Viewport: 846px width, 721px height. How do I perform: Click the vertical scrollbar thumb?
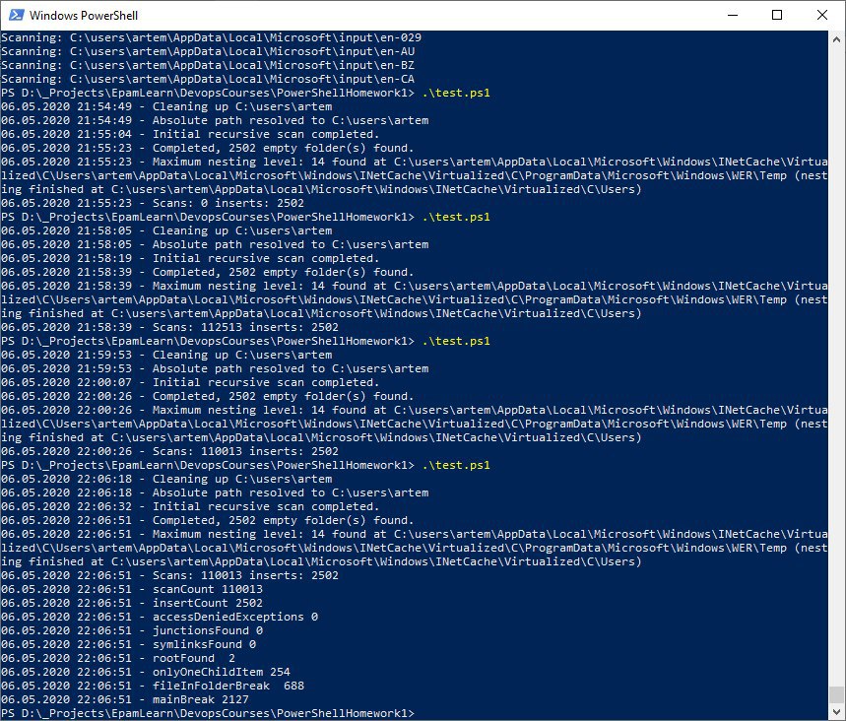(836, 694)
